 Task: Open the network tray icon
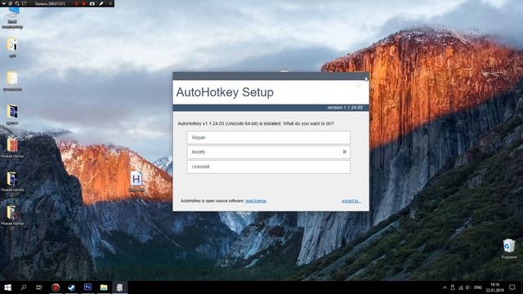coord(461,287)
